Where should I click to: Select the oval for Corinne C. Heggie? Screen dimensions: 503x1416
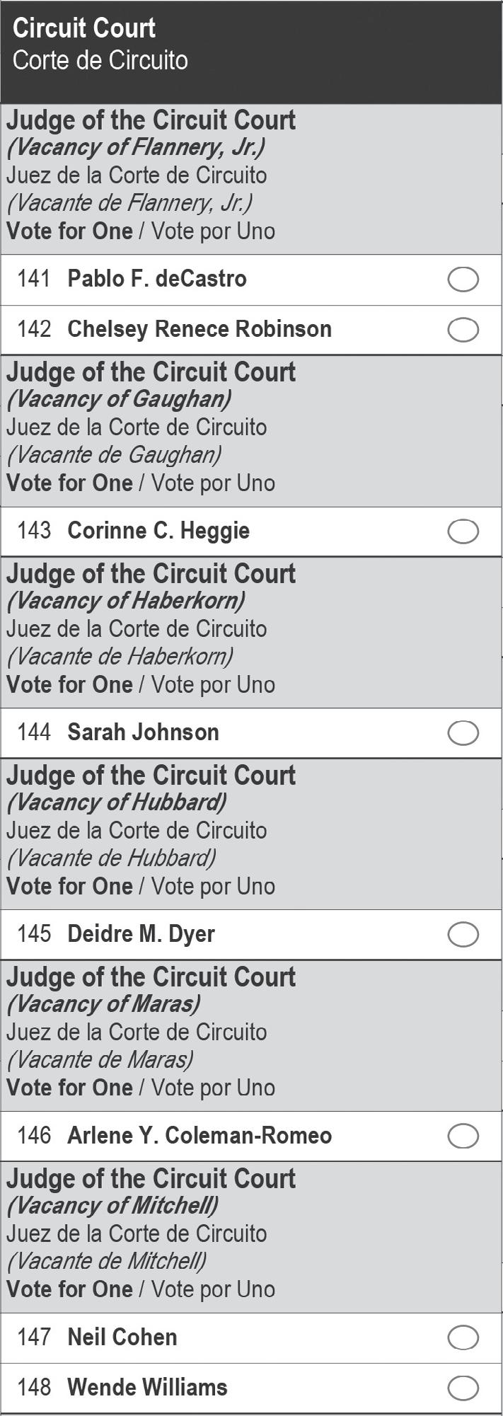click(463, 531)
